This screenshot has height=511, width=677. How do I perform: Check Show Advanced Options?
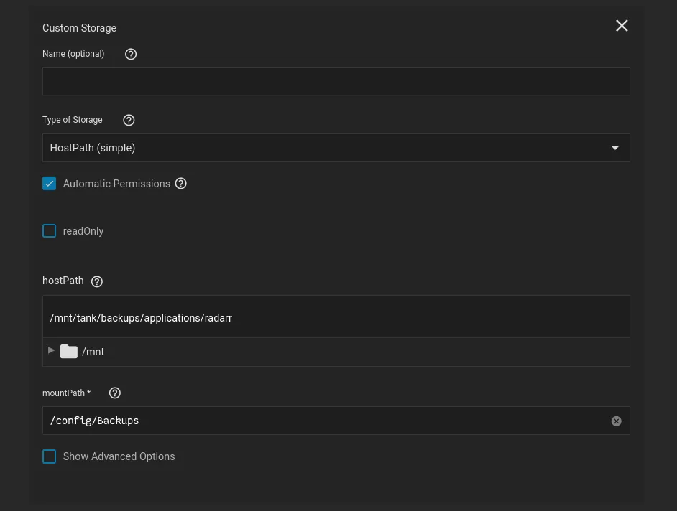coord(49,456)
